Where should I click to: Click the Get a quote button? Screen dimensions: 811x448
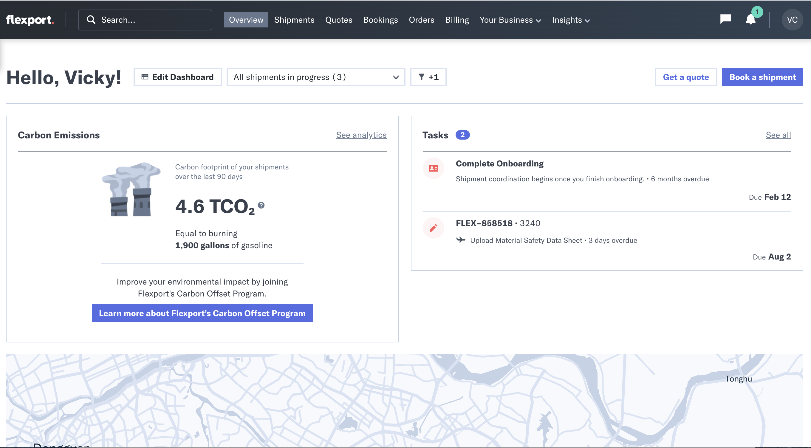[686, 77]
